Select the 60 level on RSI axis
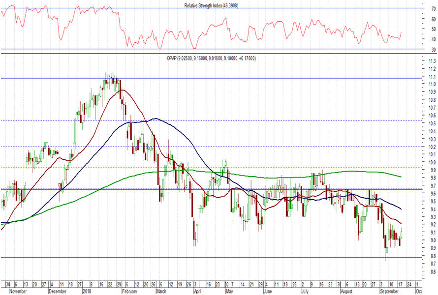This screenshot has height=295, width=438. tap(433, 19)
